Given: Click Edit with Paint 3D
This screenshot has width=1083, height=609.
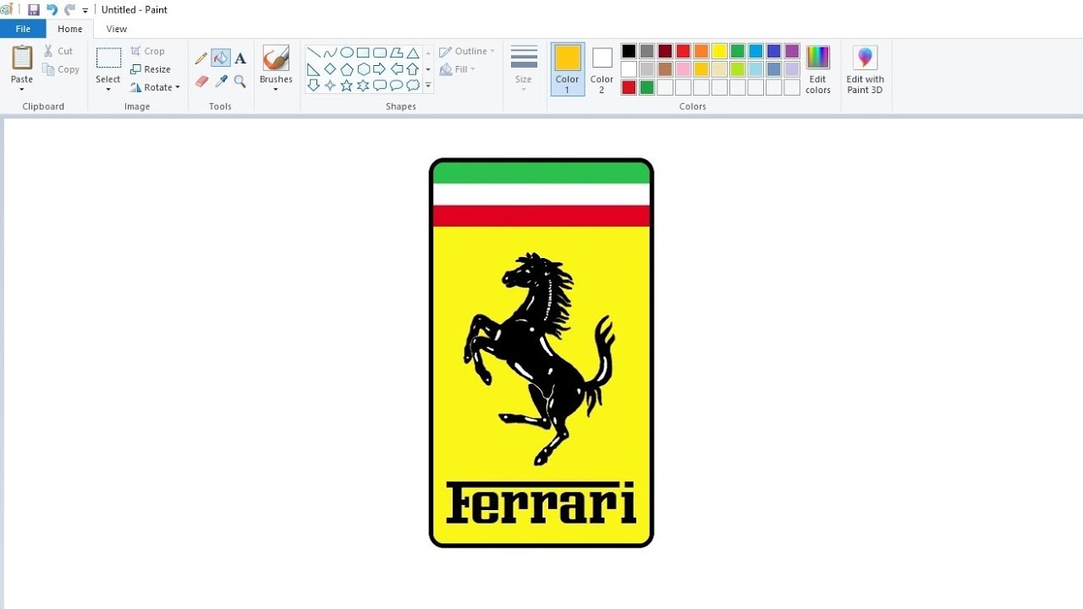Looking at the screenshot, I should coord(865,69).
